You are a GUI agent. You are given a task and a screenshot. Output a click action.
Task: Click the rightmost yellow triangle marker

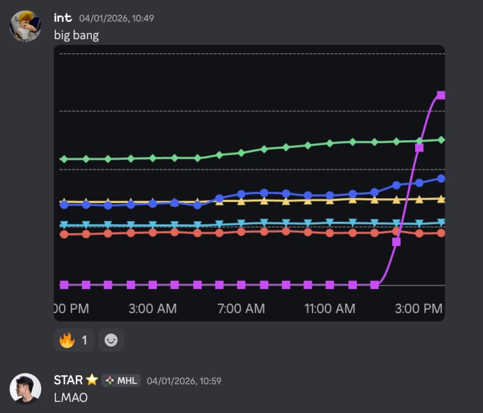pyautogui.click(x=441, y=199)
